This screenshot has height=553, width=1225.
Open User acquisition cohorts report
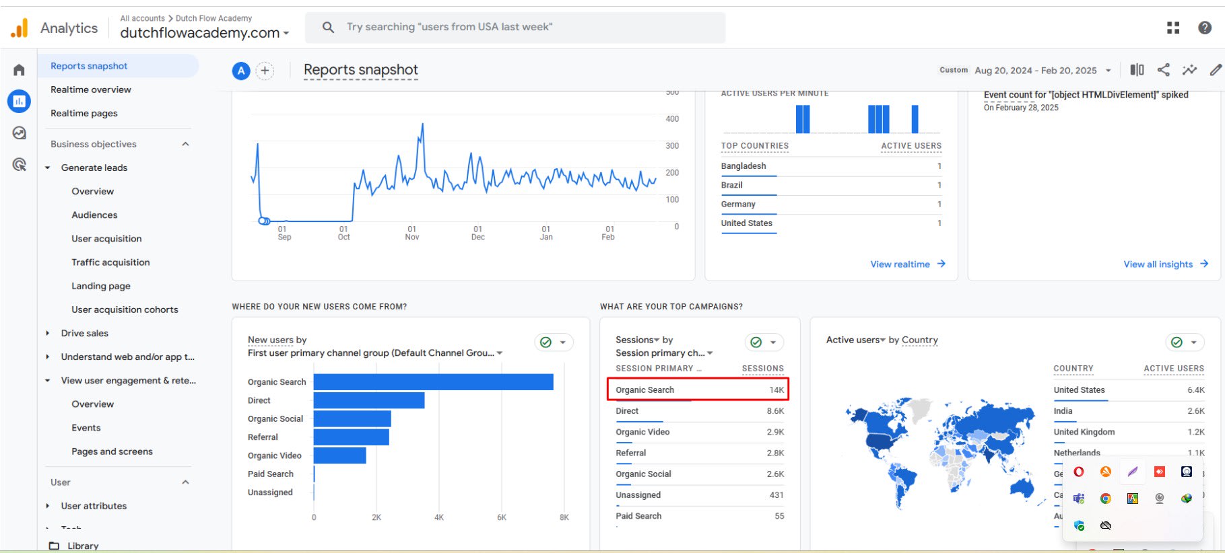tap(125, 309)
